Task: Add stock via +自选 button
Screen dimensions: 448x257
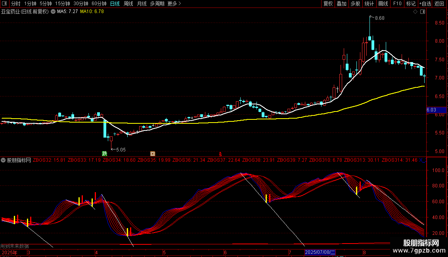Action: click(425, 4)
